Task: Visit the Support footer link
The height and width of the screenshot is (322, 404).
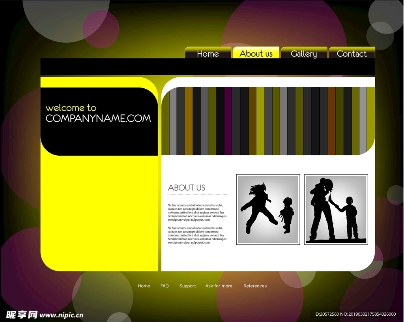Action: click(x=187, y=286)
